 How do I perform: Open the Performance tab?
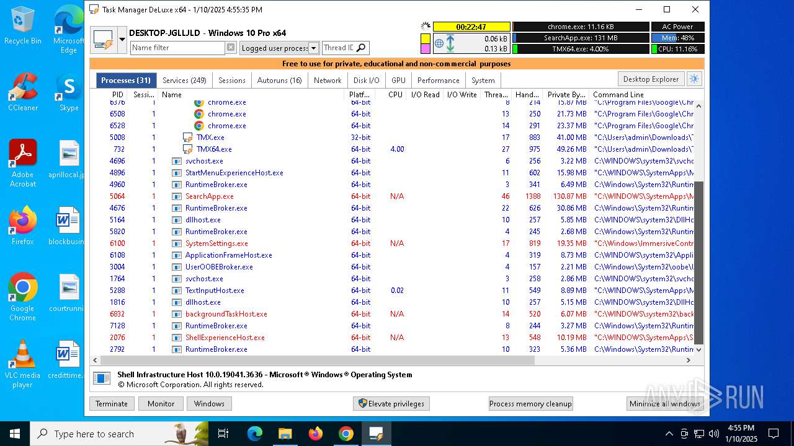(439, 80)
